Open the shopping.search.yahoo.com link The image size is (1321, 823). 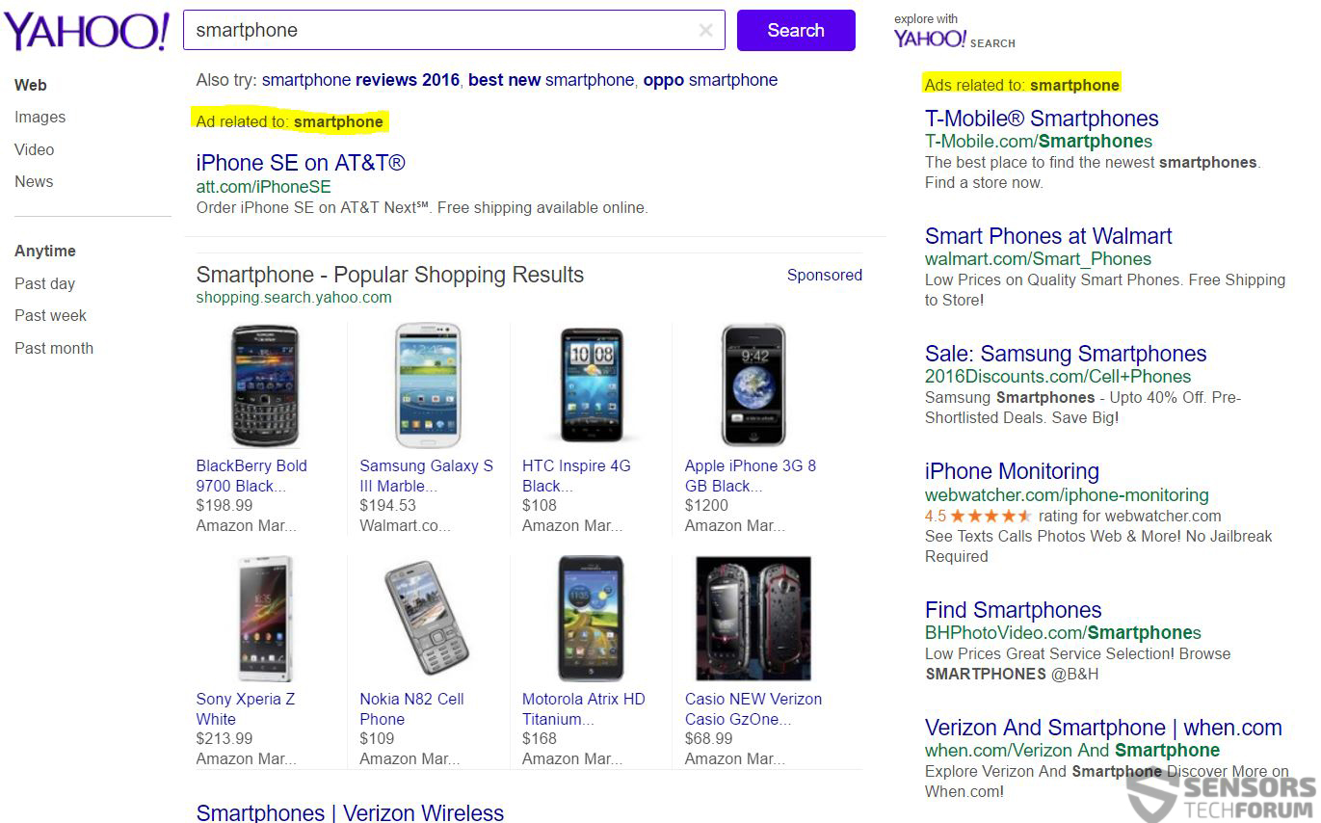point(294,297)
